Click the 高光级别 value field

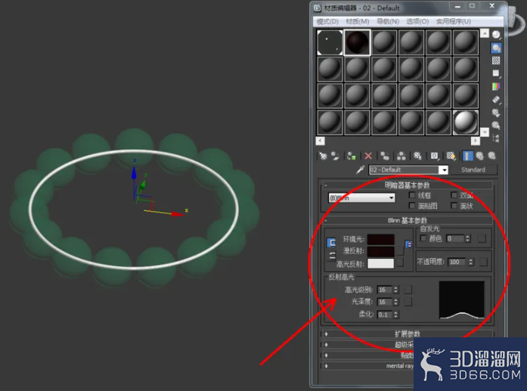[x=385, y=290]
